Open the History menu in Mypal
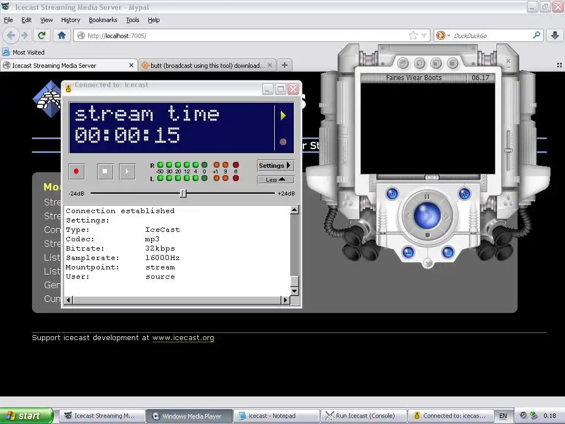The width and height of the screenshot is (565, 424). coord(70,20)
